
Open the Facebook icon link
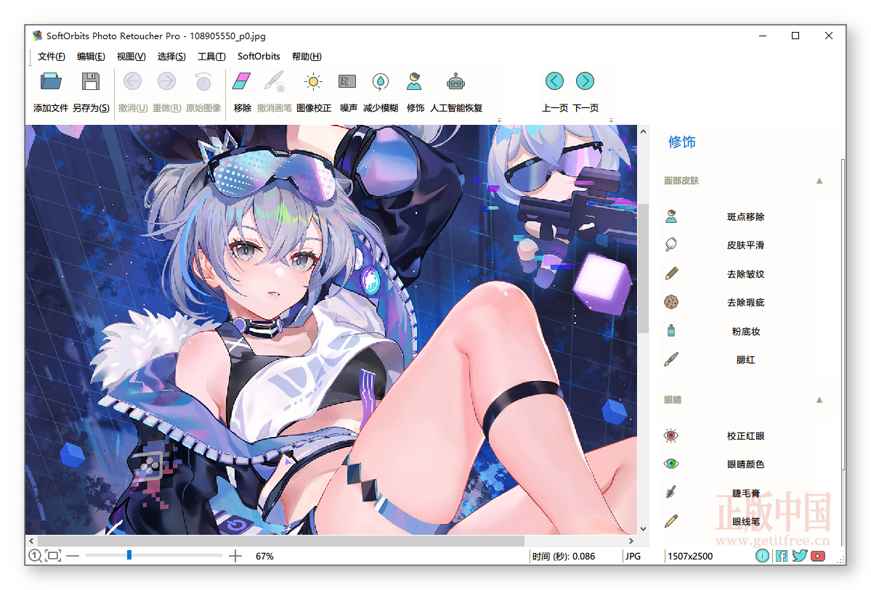click(781, 556)
